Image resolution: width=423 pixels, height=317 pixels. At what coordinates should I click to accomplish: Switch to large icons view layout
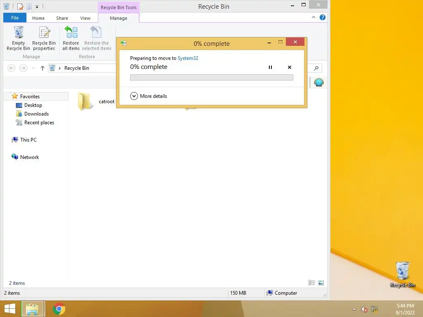pyautogui.click(x=321, y=282)
